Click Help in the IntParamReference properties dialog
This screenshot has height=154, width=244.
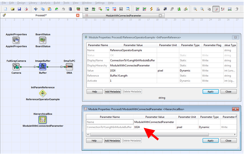click(94, 91)
